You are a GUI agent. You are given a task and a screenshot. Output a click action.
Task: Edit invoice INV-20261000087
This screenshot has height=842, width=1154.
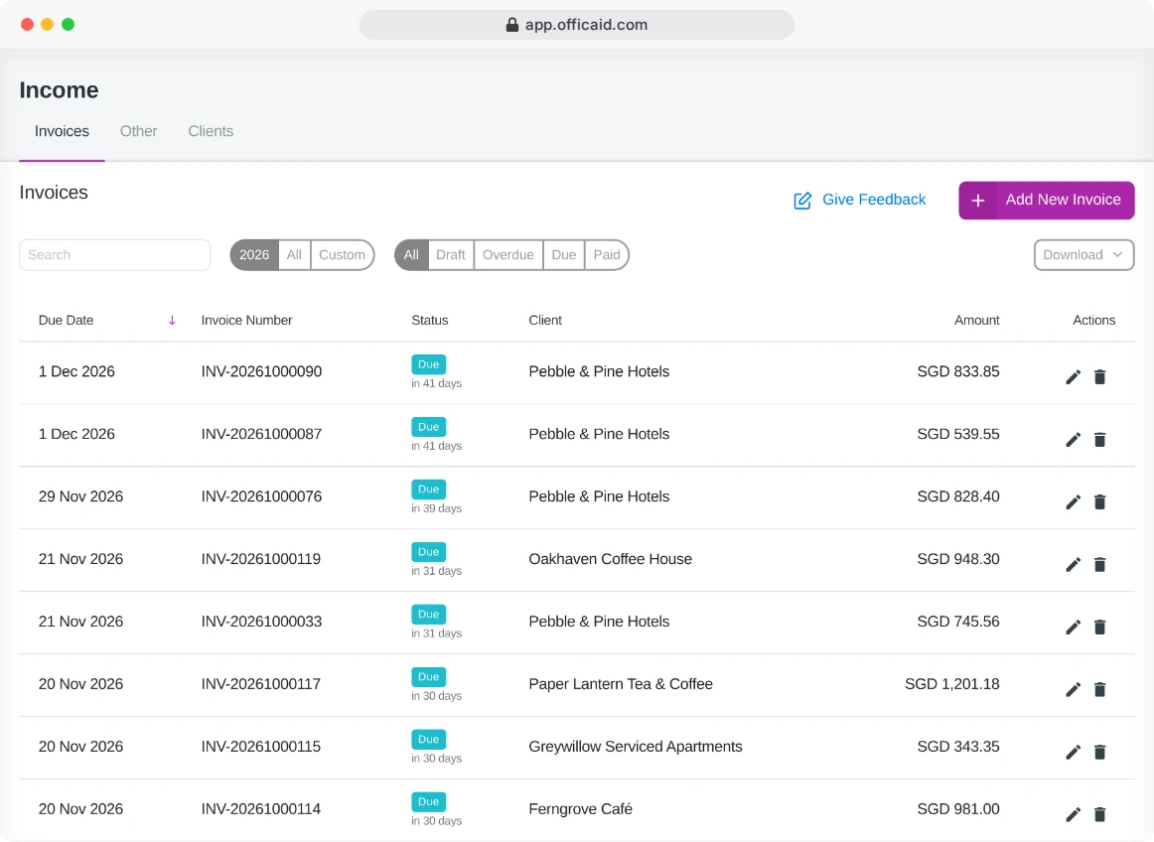click(x=1073, y=440)
